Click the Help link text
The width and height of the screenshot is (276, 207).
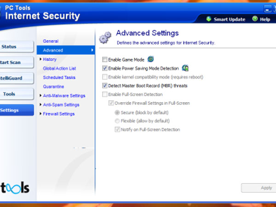tap(265, 19)
